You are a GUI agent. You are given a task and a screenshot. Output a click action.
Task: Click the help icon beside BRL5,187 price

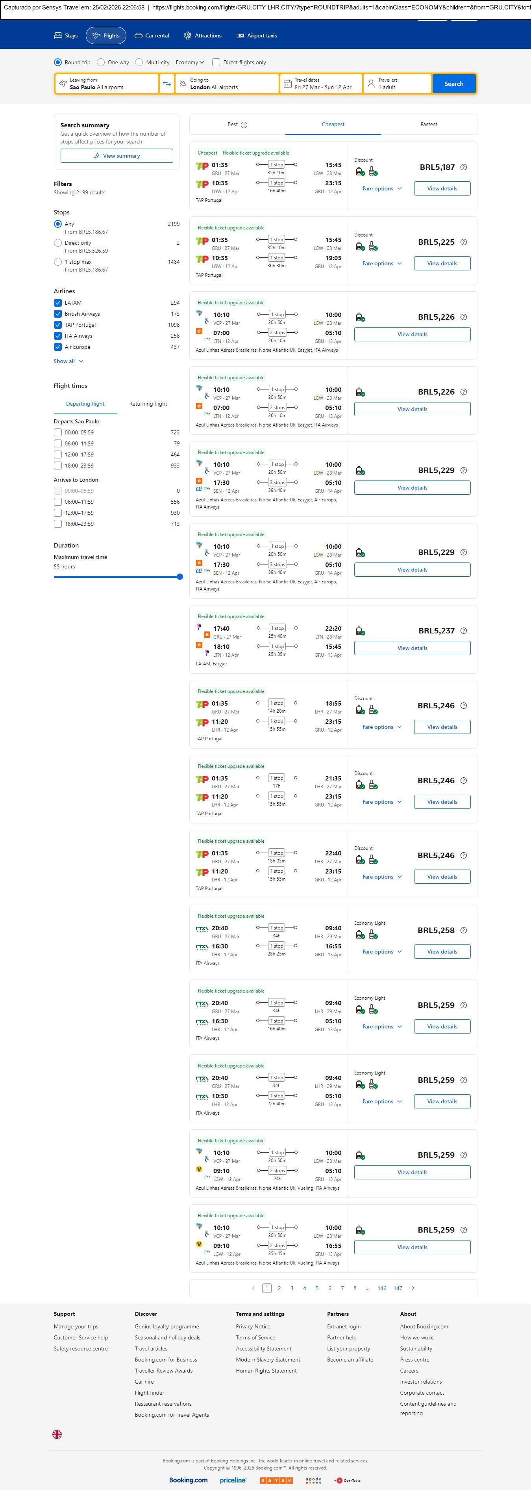coord(463,167)
